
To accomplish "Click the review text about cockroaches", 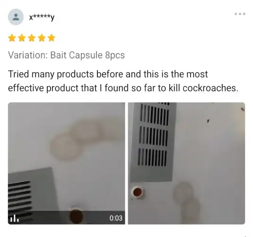I will 123,81.
